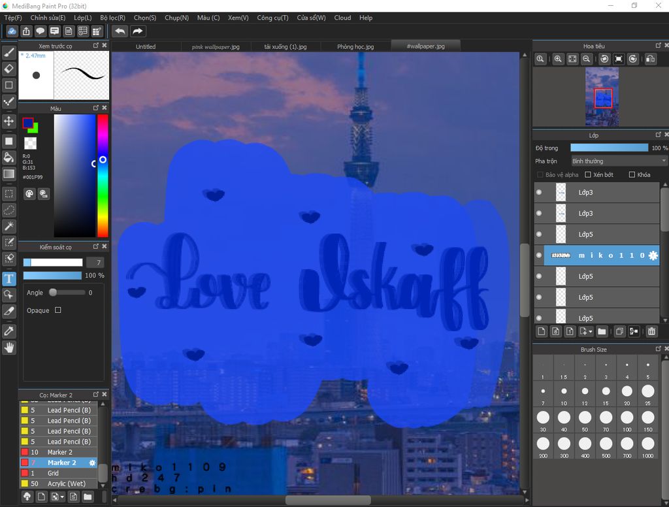The width and height of the screenshot is (669, 507).
Task: Choose brush size preset 70
Action: click(606, 420)
